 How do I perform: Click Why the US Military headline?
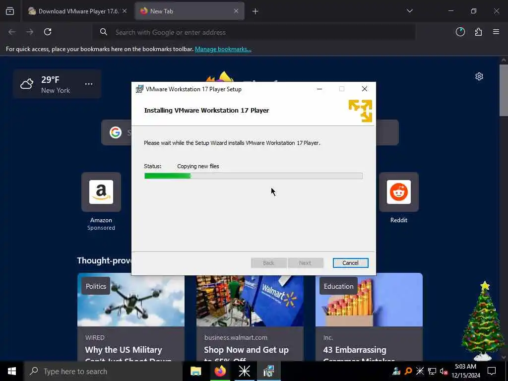[x=124, y=350]
